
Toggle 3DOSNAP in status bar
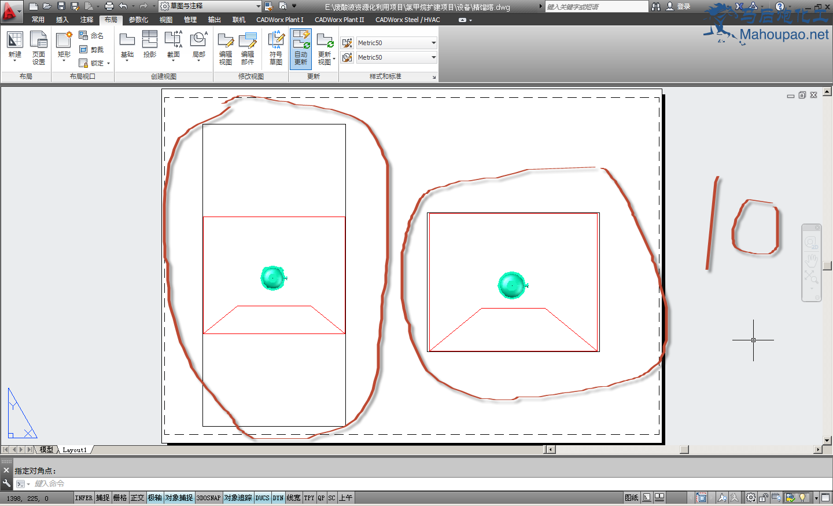point(208,498)
